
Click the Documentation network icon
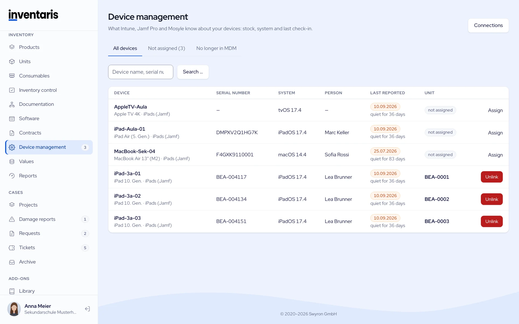[12, 104]
